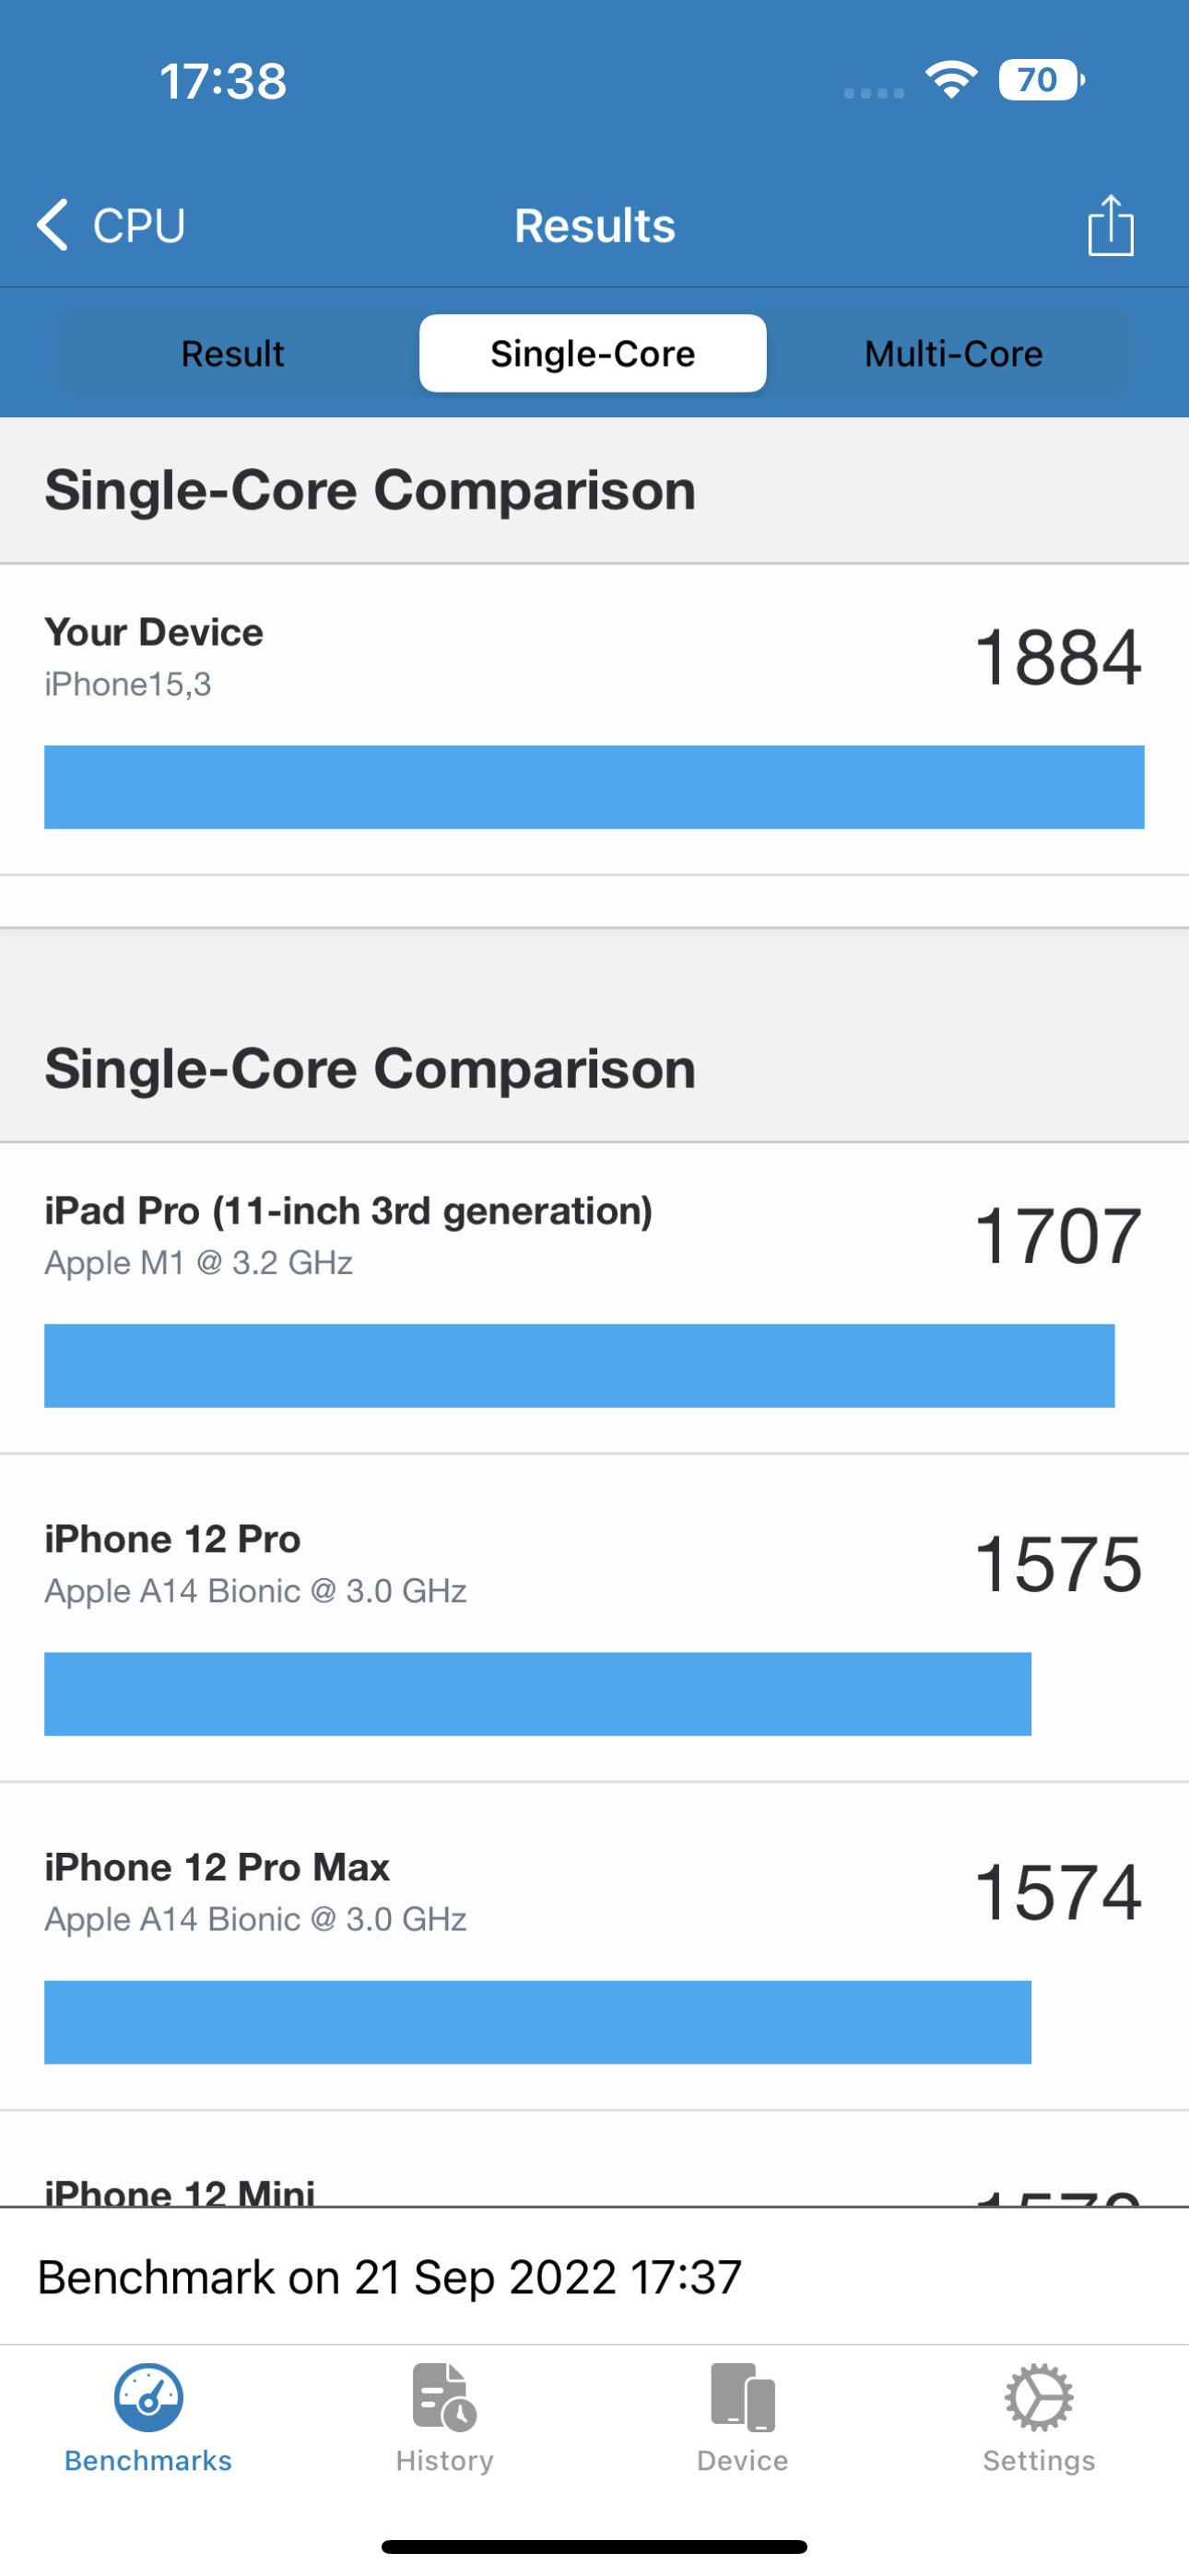The image size is (1189, 2576).
Task: Switch to the Multi-Core segment
Action: pyautogui.click(x=953, y=354)
